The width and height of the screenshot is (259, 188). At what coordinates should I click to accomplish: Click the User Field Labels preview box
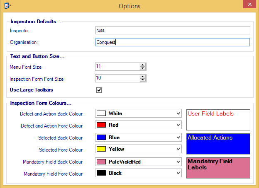[x=218, y=120]
